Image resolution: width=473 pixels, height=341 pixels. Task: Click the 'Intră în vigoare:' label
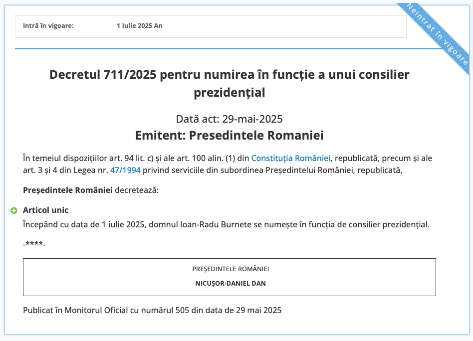pos(48,26)
